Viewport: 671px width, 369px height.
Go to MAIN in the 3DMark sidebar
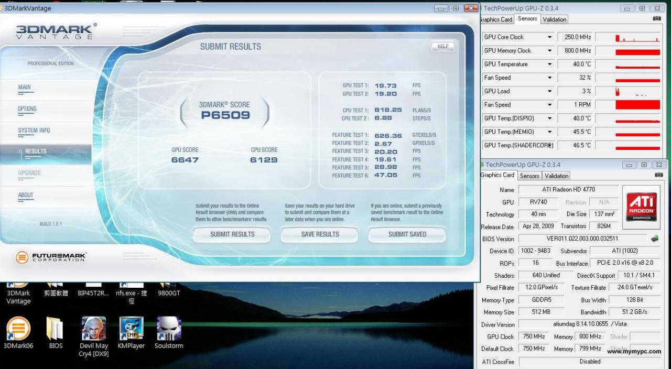click(x=24, y=88)
